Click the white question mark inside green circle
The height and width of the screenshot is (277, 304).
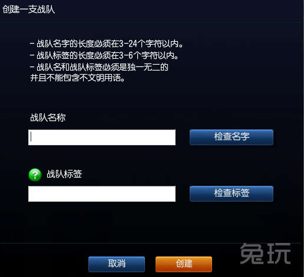pos(35,175)
